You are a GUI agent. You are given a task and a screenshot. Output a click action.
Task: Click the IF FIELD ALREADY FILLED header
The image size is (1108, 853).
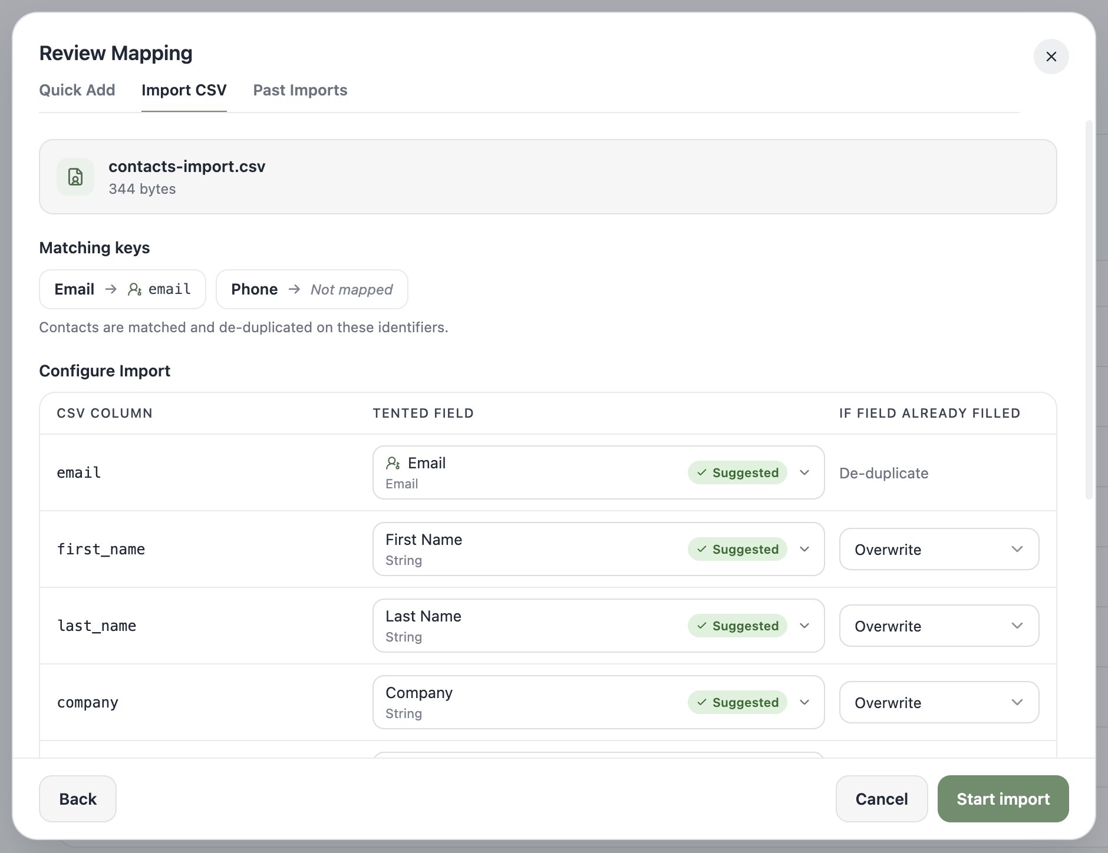click(930, 413)
